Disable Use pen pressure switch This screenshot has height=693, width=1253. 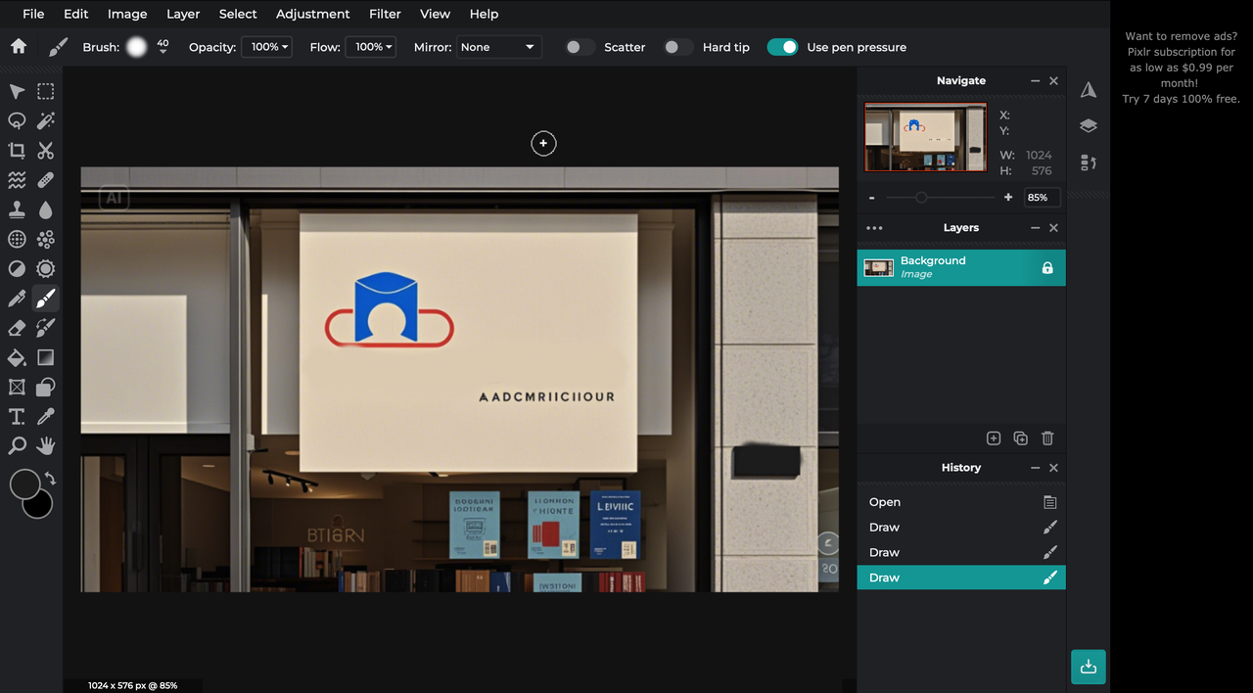coord(782,47)
